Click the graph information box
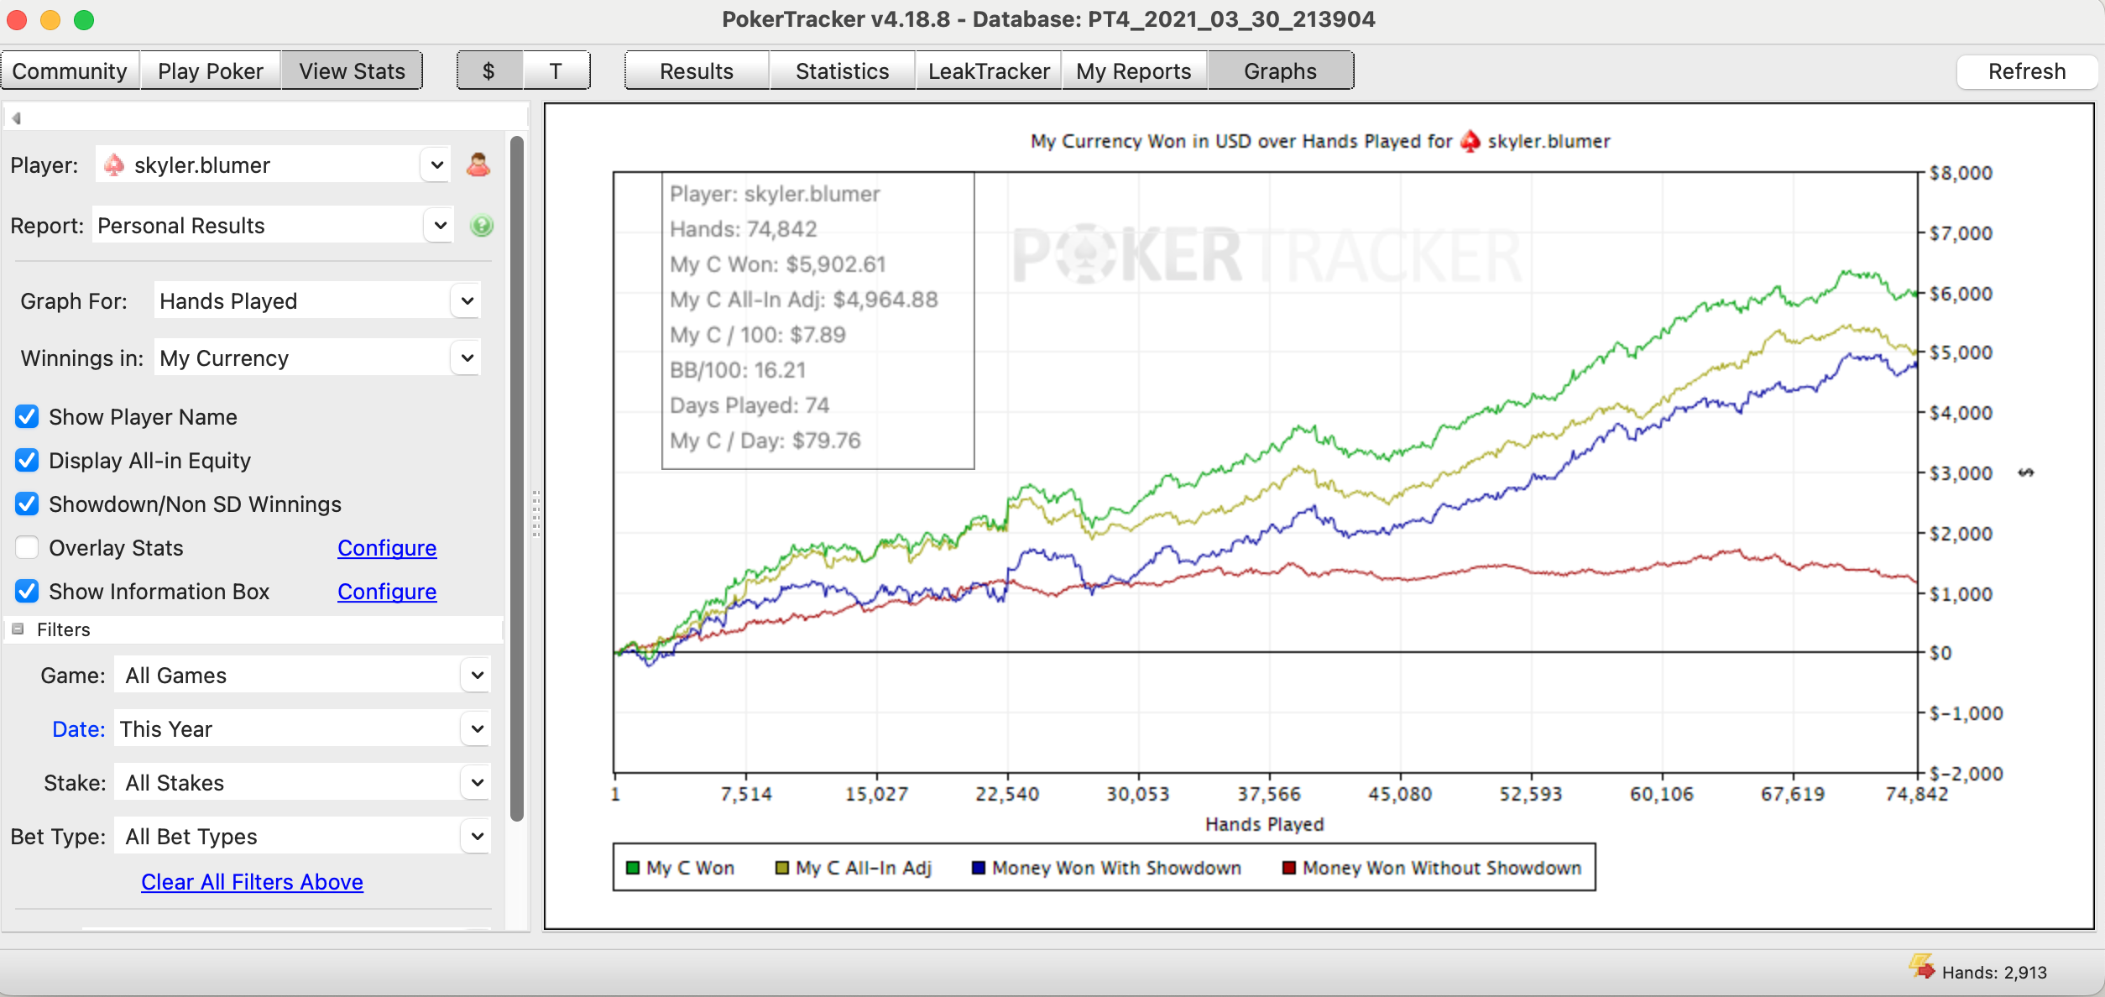The image size is (2105, 997). pos(818,321)
